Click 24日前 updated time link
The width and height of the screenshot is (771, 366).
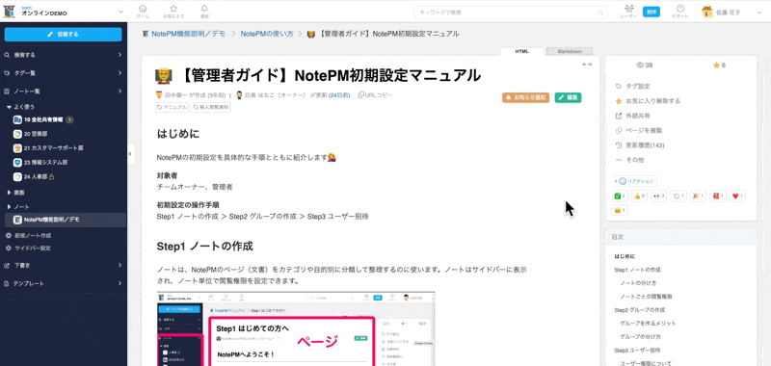[339, 95]
